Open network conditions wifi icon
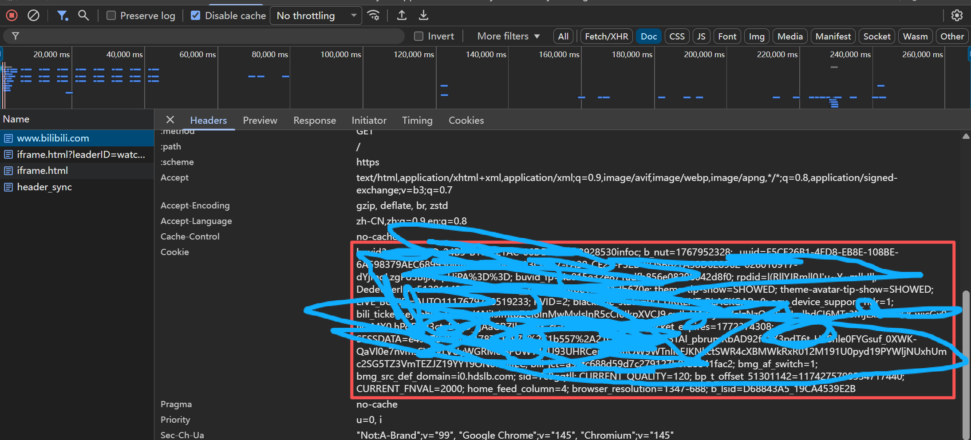Viewport: 971px width, 440px height. pos(374,16)
